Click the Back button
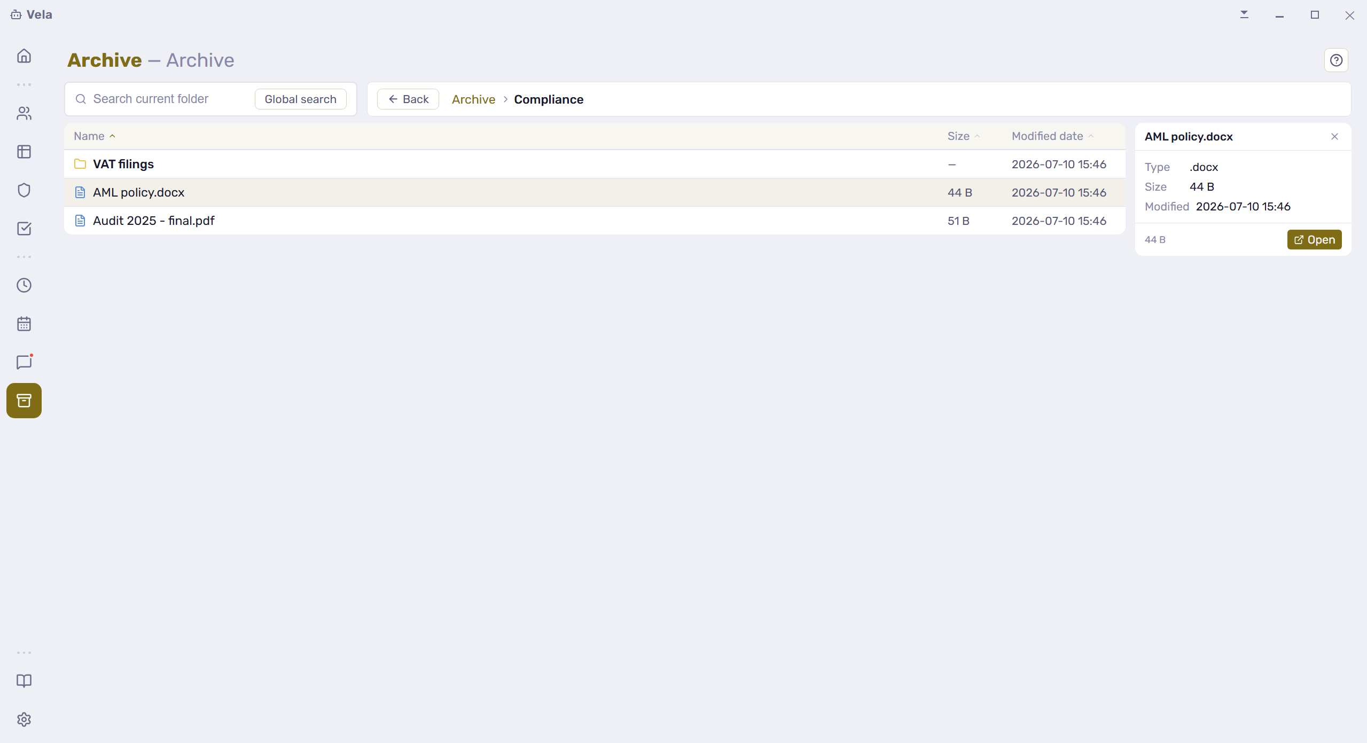 [408, 99]
